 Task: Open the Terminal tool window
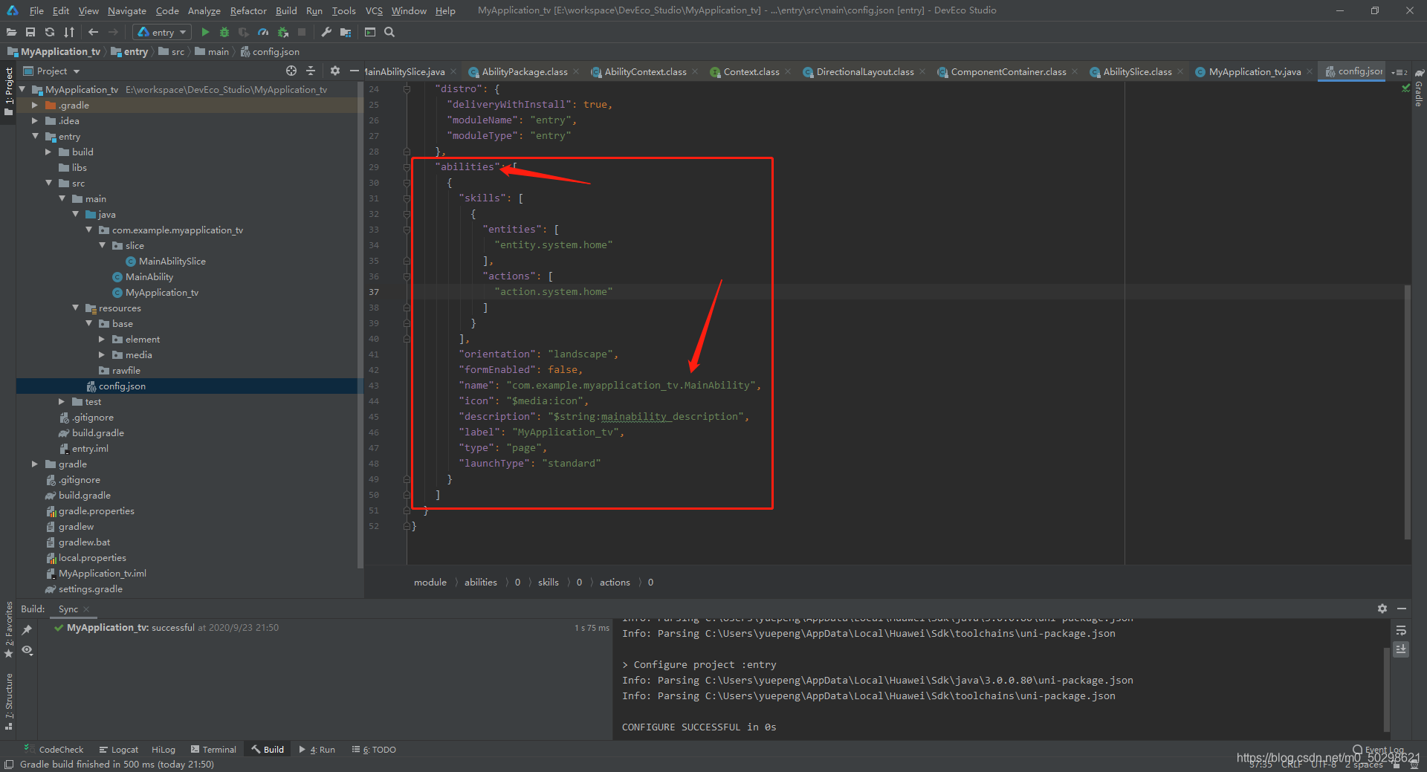point(213,750)
